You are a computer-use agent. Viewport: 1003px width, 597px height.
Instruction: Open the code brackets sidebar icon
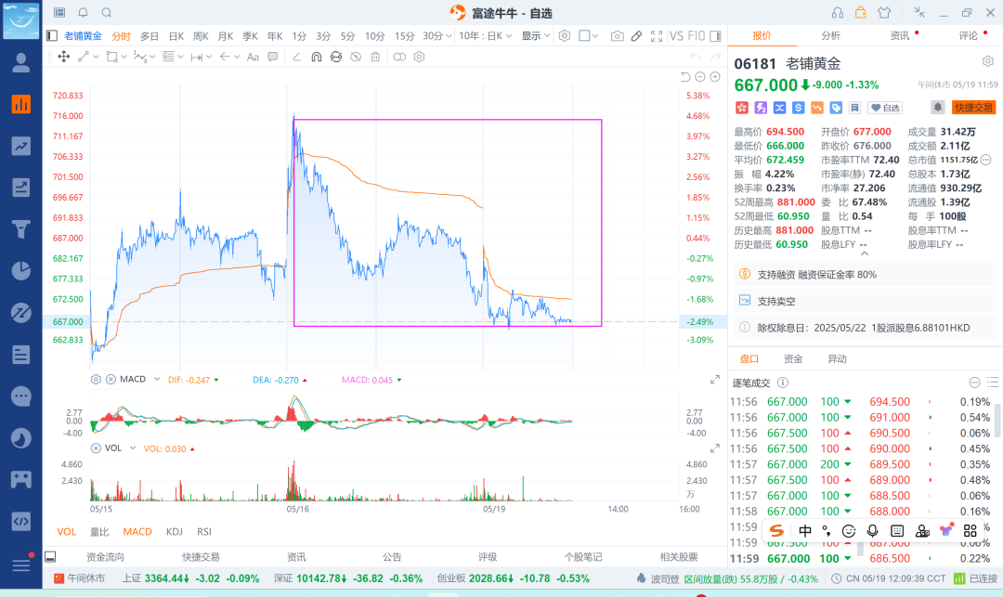[x=21, y=522]
